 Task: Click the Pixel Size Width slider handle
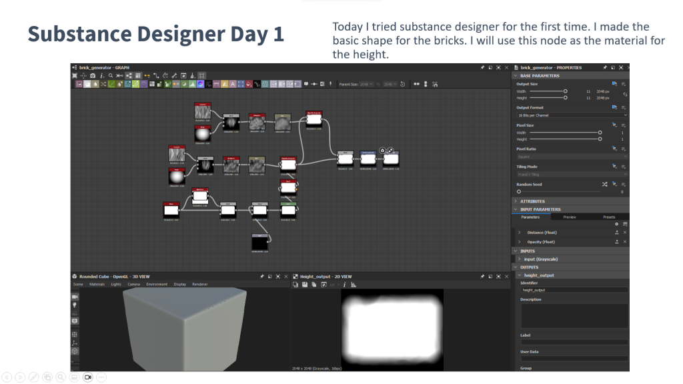coord(600,133)
